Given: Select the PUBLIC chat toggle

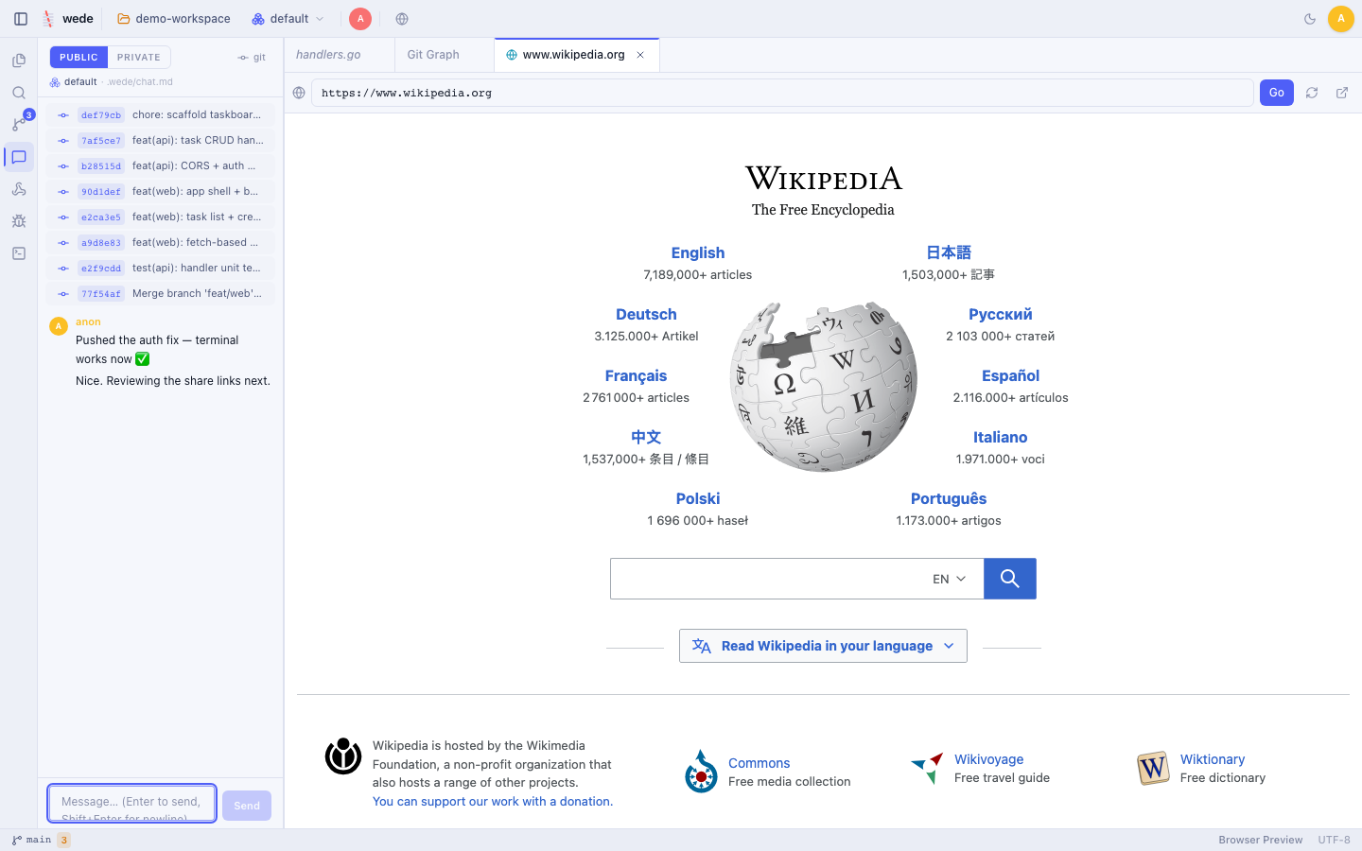Looking at the screenshot, I should pos(79,58).
